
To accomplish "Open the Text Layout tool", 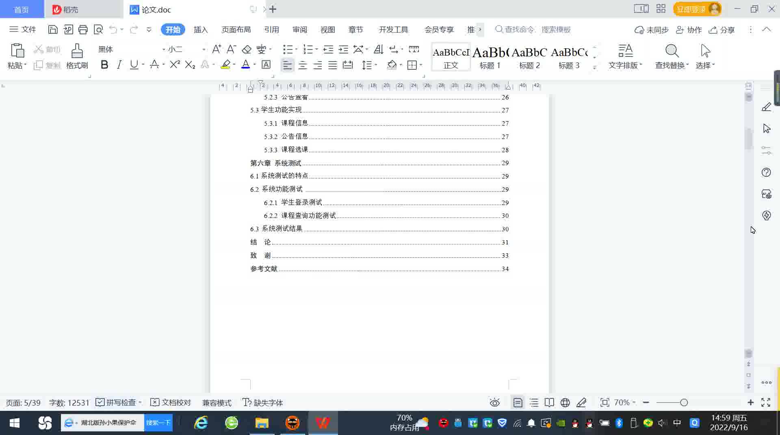I will pyautogui.click(x=625, y=56).
